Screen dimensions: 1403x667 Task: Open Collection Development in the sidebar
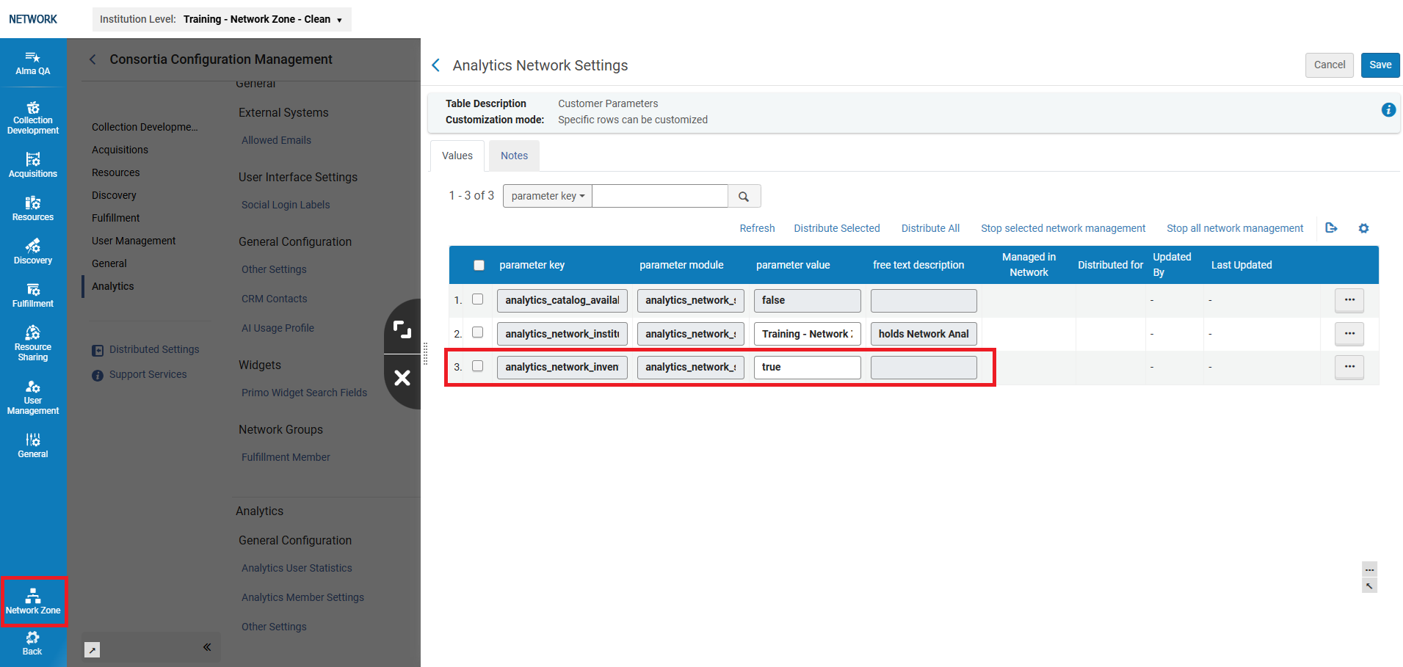pos(33,118)
